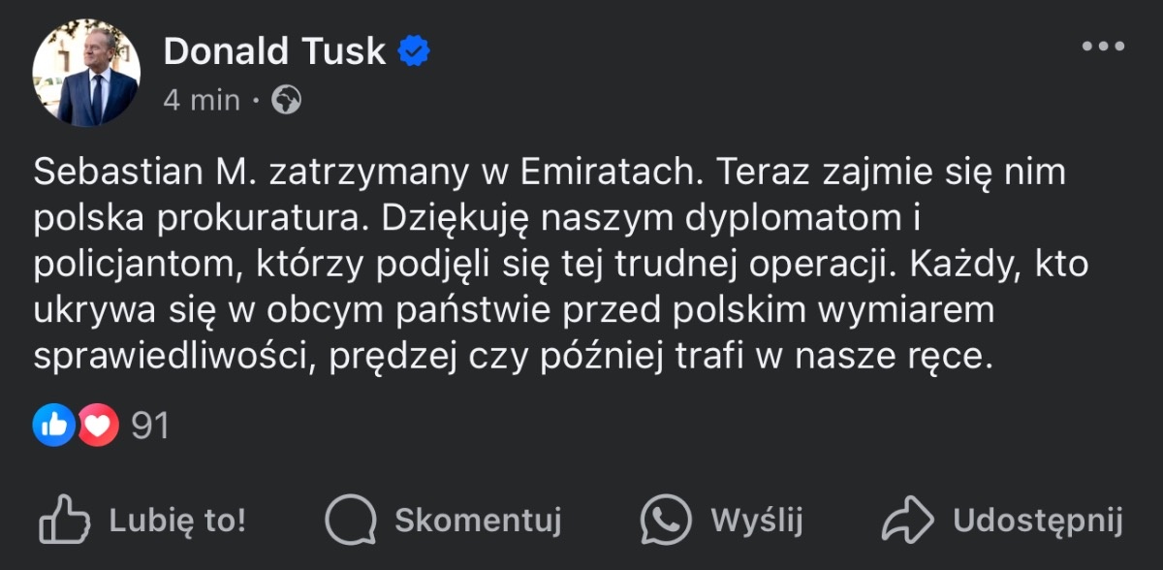Click the Donald Tusk name link
This screenshot has height=570, width=1163.
click(274, 51)
